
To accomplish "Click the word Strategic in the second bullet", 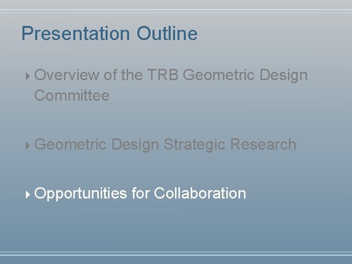I will [195, 144].
